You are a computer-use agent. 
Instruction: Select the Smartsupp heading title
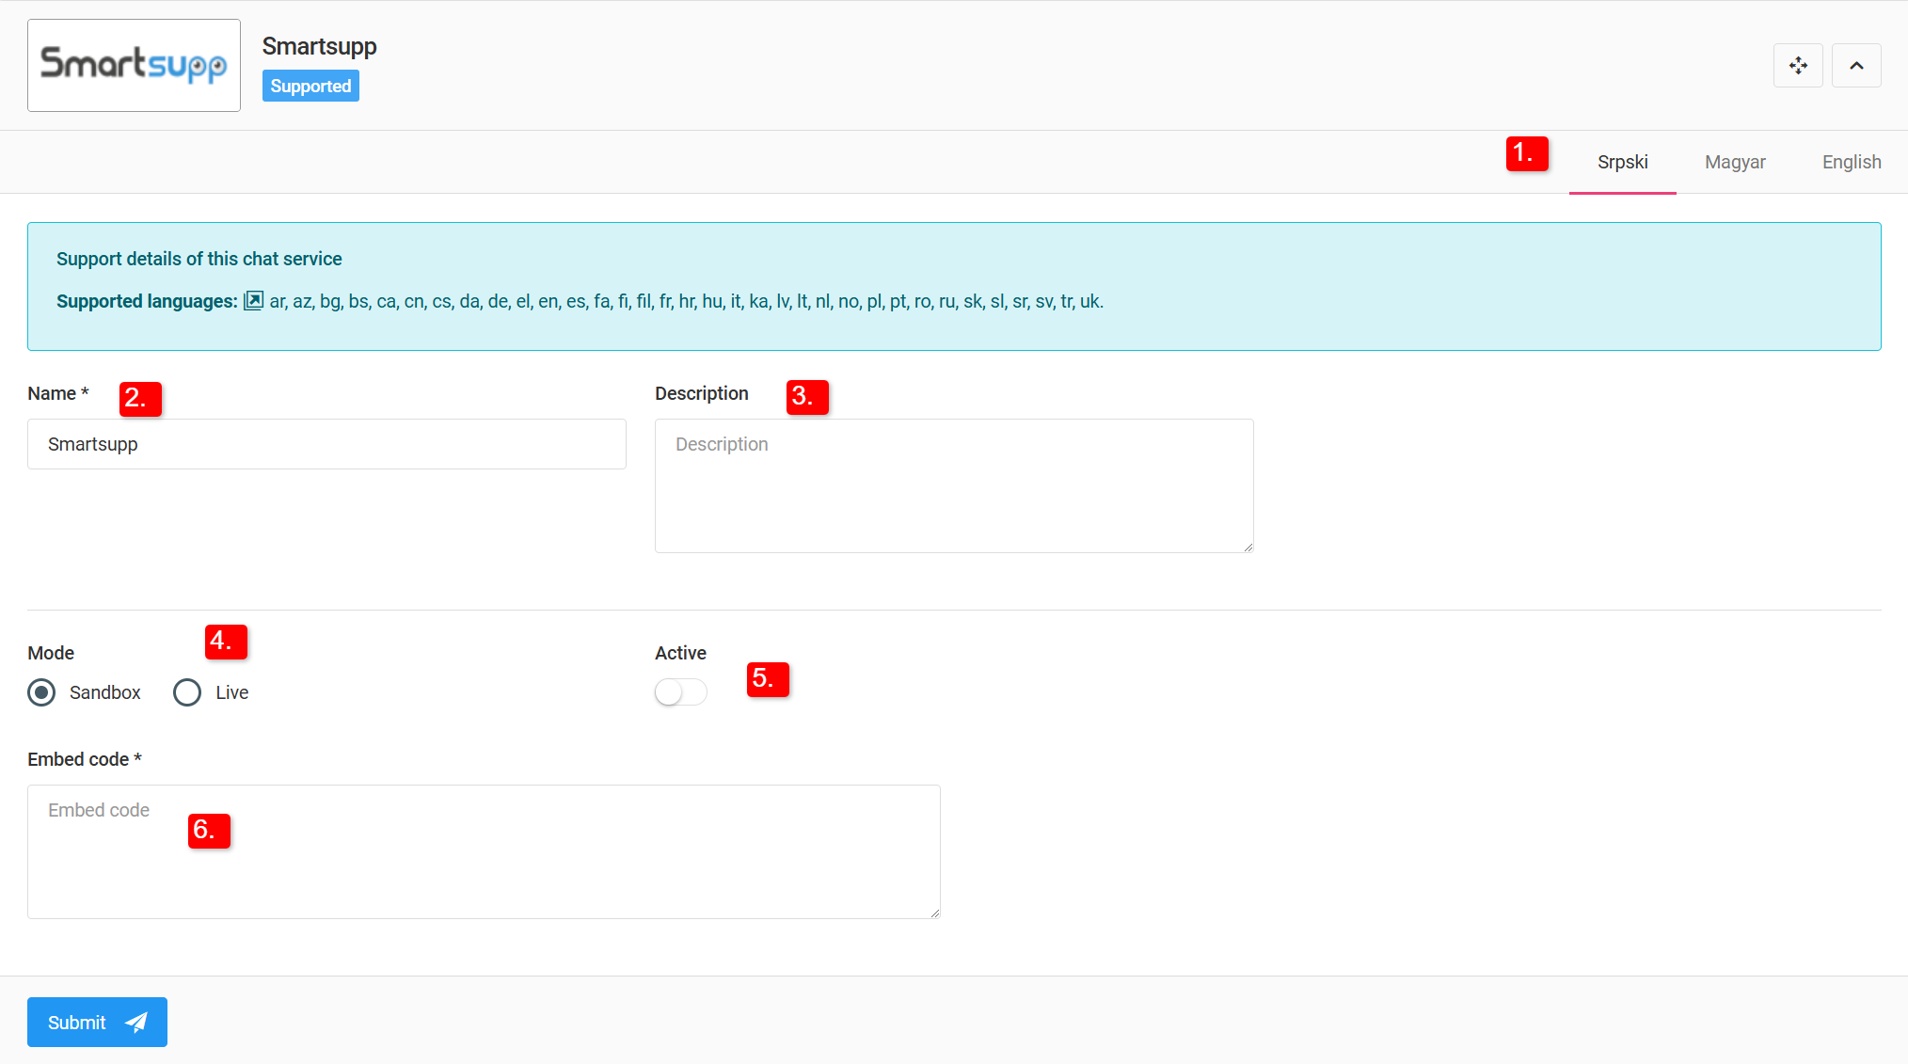(320, 46)
